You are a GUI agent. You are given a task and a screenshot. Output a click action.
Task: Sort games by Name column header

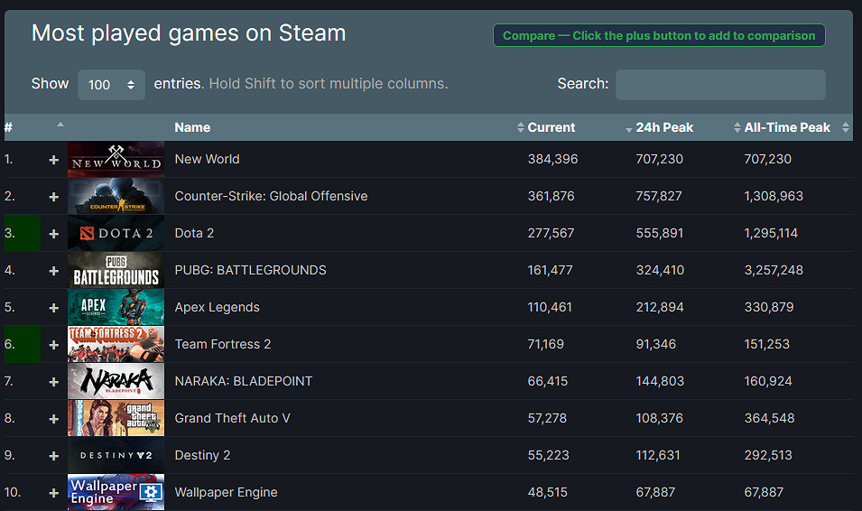192,127
